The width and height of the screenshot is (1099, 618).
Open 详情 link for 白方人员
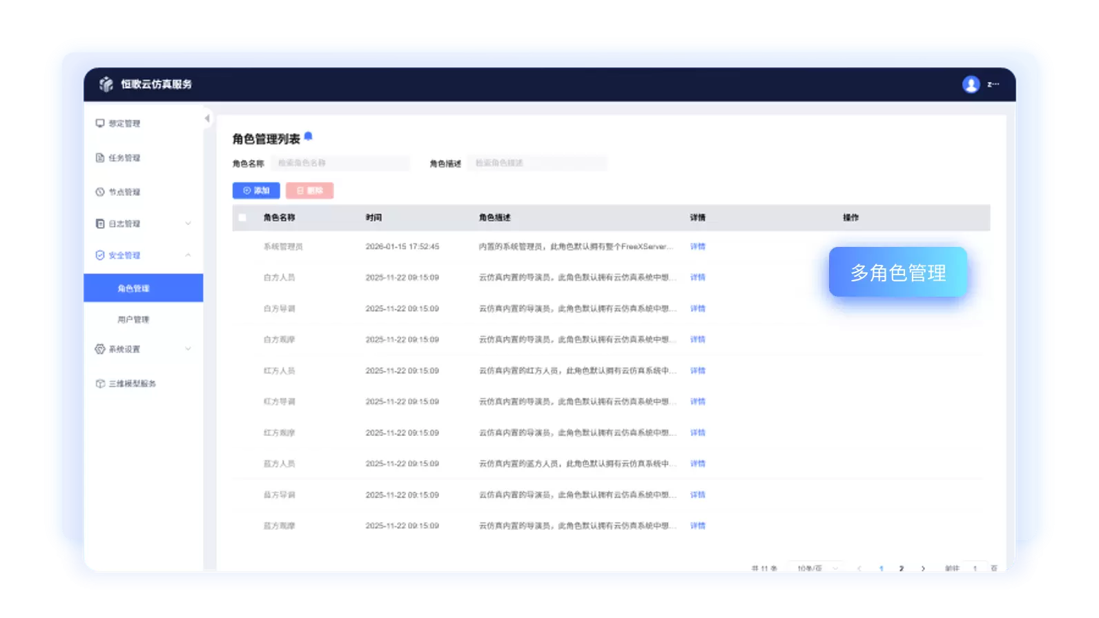coord(698,277)
